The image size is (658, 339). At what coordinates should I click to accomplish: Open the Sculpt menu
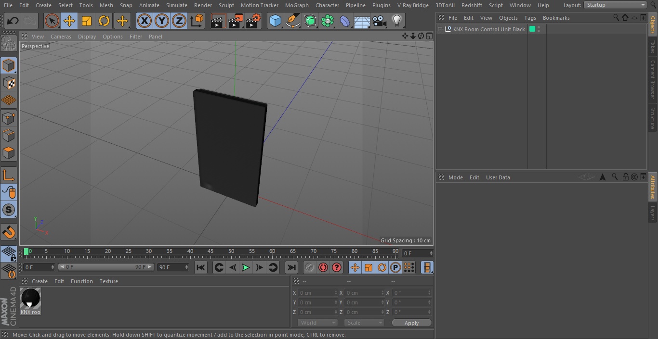click(226, 5)
